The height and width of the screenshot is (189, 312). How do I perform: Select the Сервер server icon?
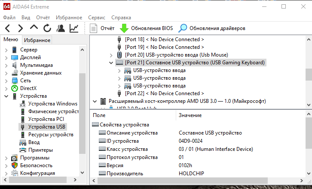[14, 50]
